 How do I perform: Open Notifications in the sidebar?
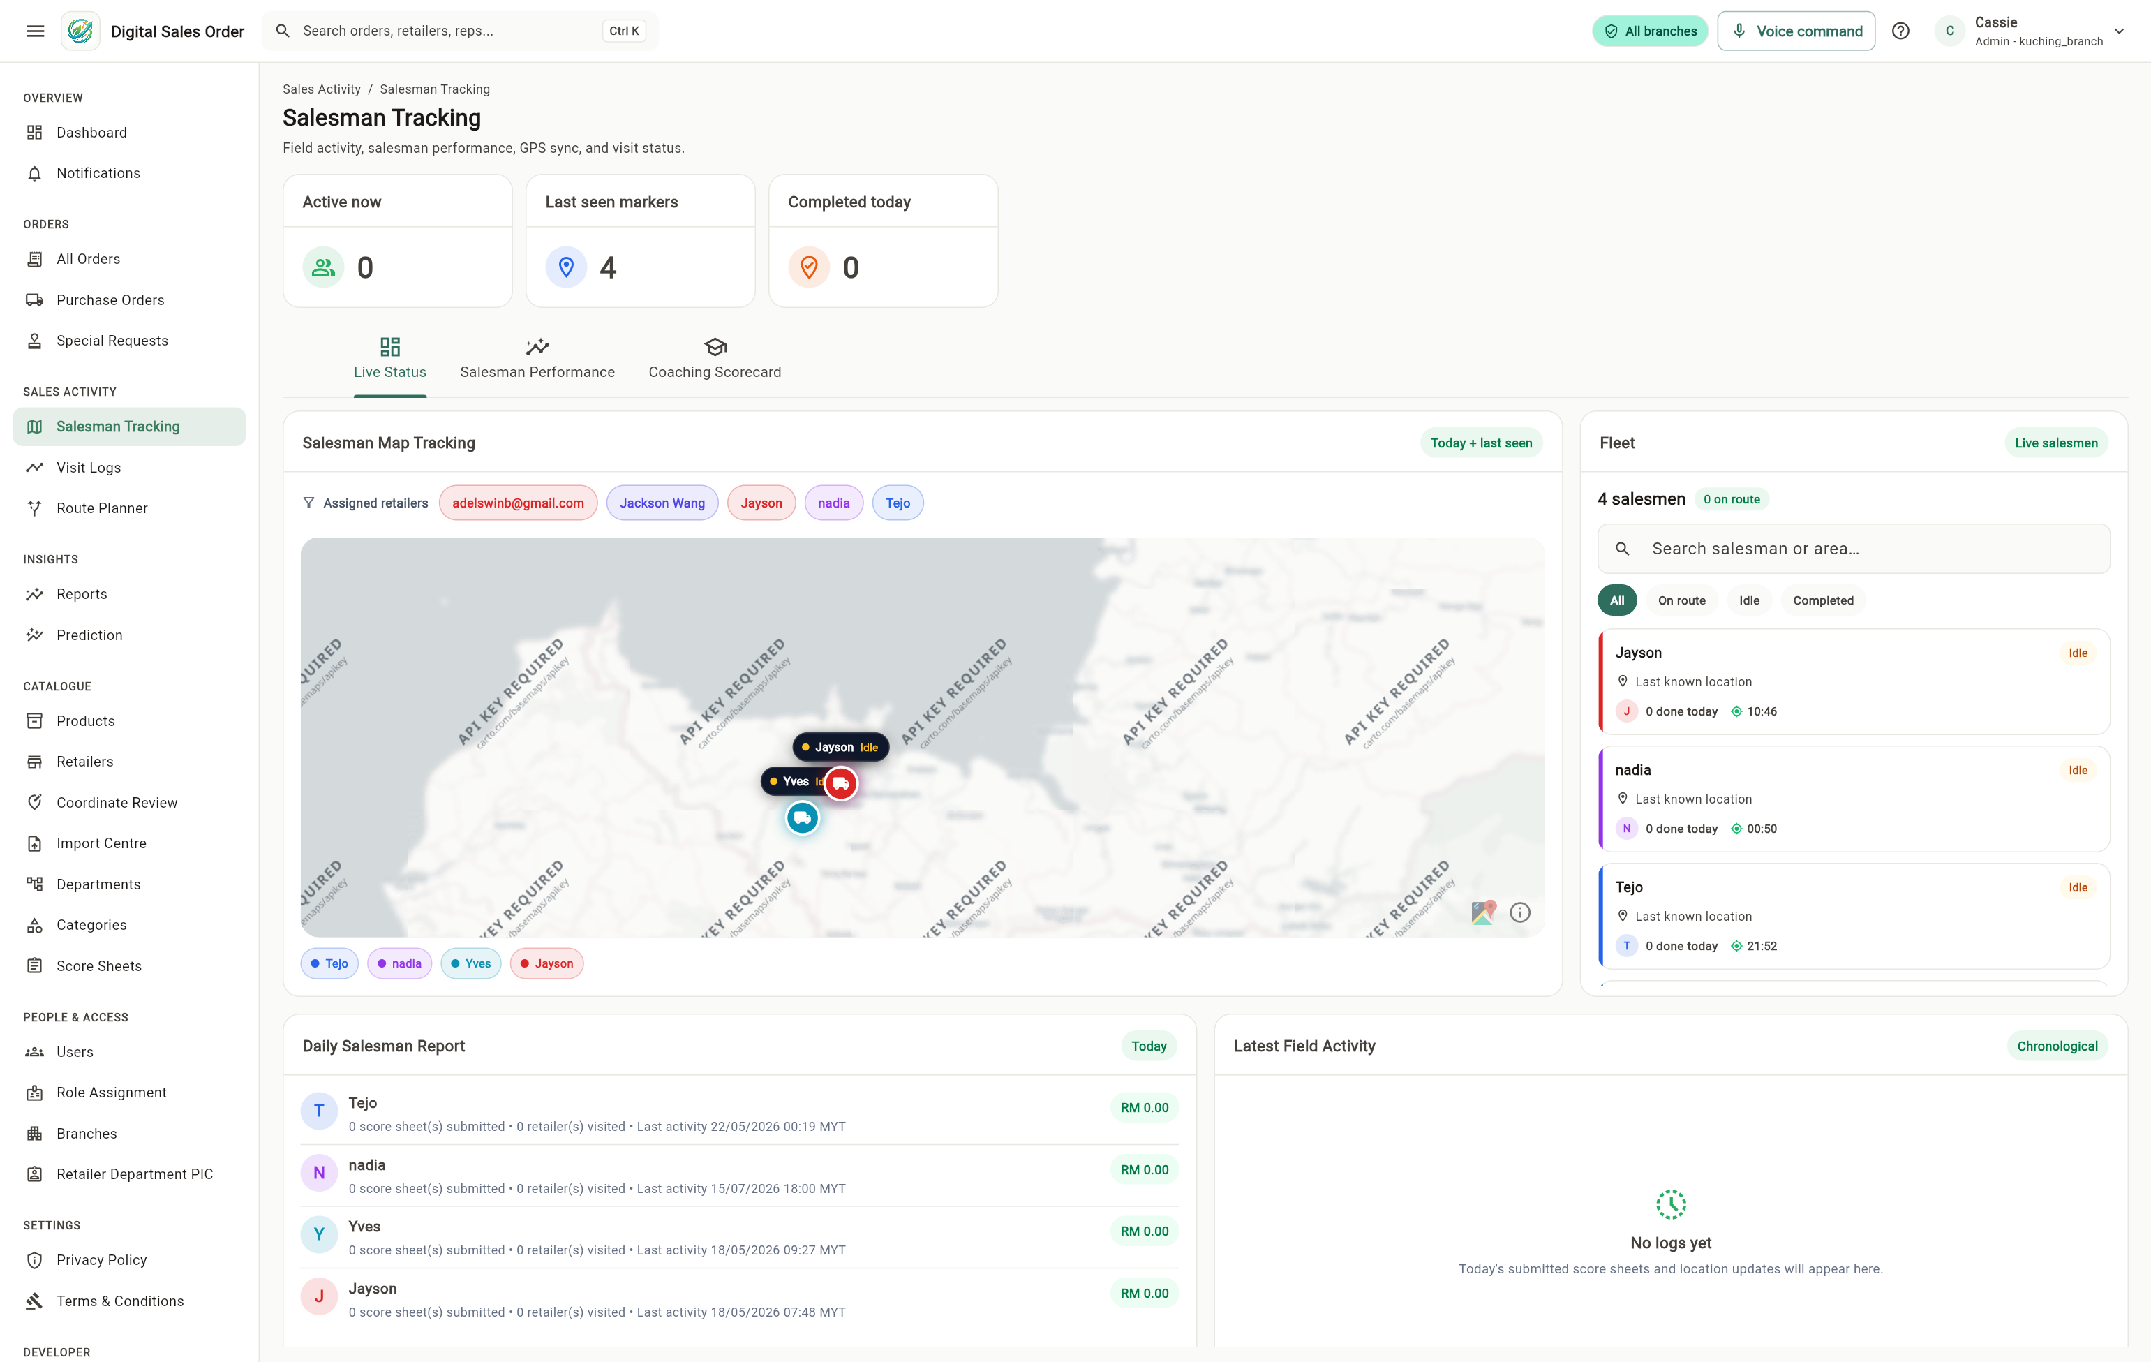130,173
